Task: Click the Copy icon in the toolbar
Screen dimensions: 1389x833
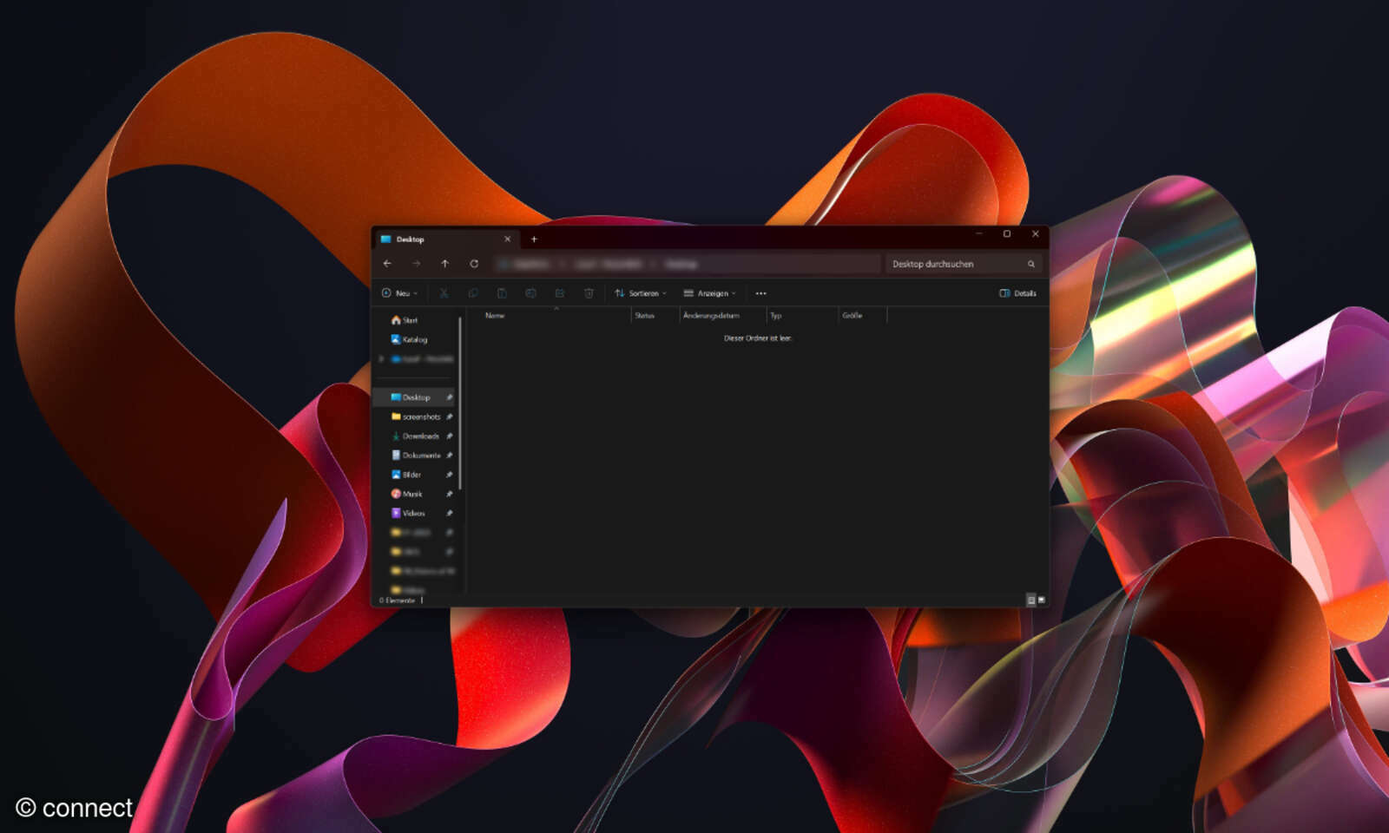Action: coord(474,293)
